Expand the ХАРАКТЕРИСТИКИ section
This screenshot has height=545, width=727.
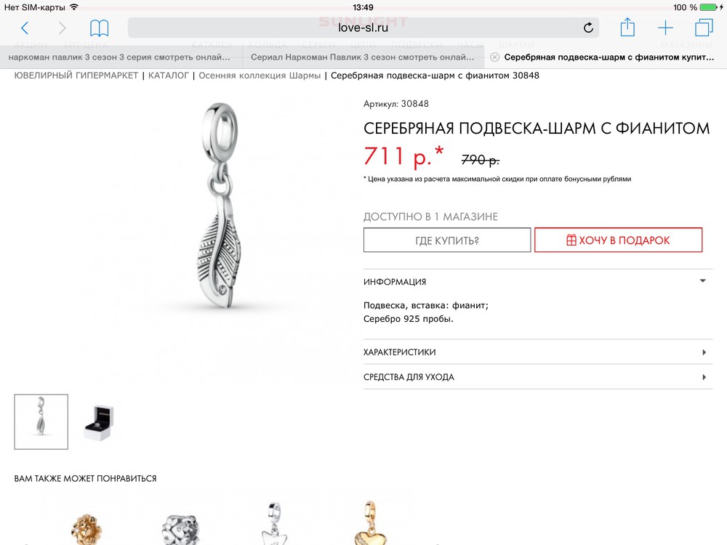538,352
